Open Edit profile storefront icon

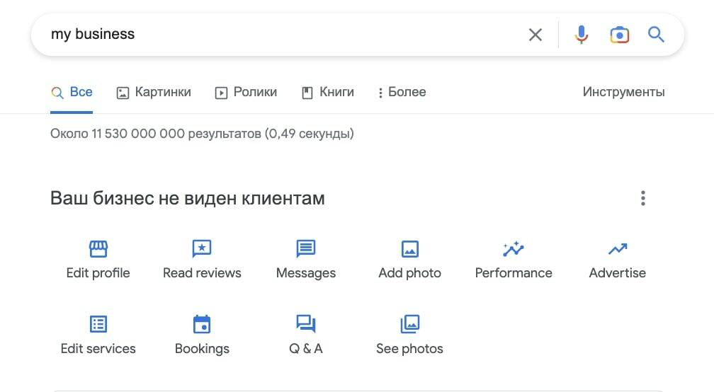98,249
